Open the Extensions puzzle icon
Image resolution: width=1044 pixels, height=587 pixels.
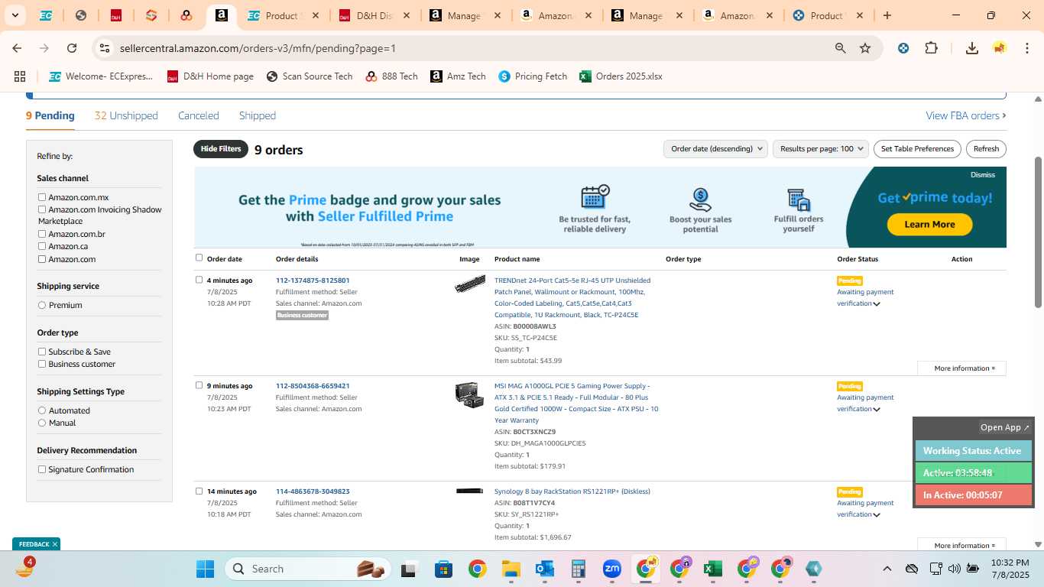(931, 48)
